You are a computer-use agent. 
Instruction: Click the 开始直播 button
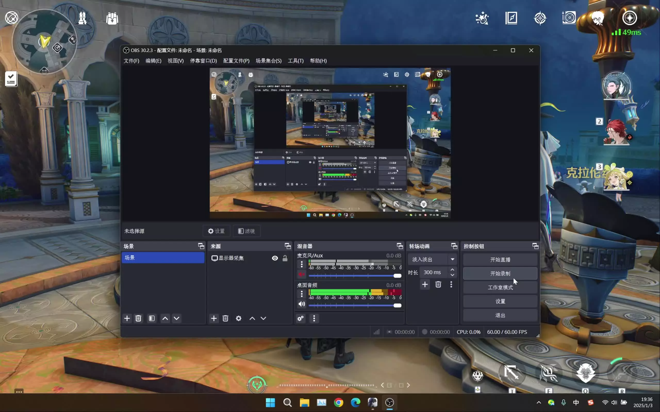tap(500, 259)
